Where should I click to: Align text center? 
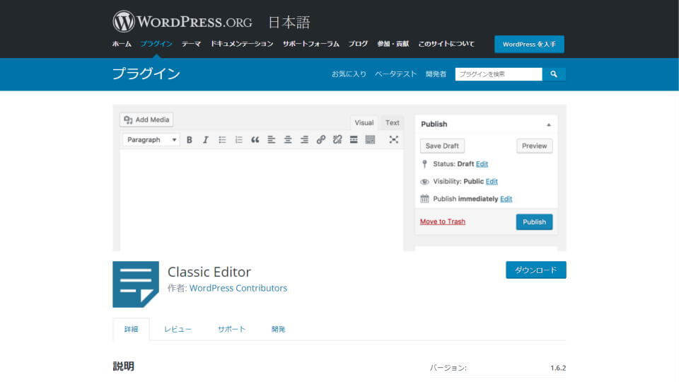tap(288, 140)
